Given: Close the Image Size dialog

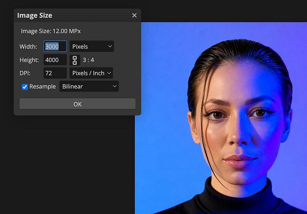Looking at the screenshot, I should click(134, 15).
